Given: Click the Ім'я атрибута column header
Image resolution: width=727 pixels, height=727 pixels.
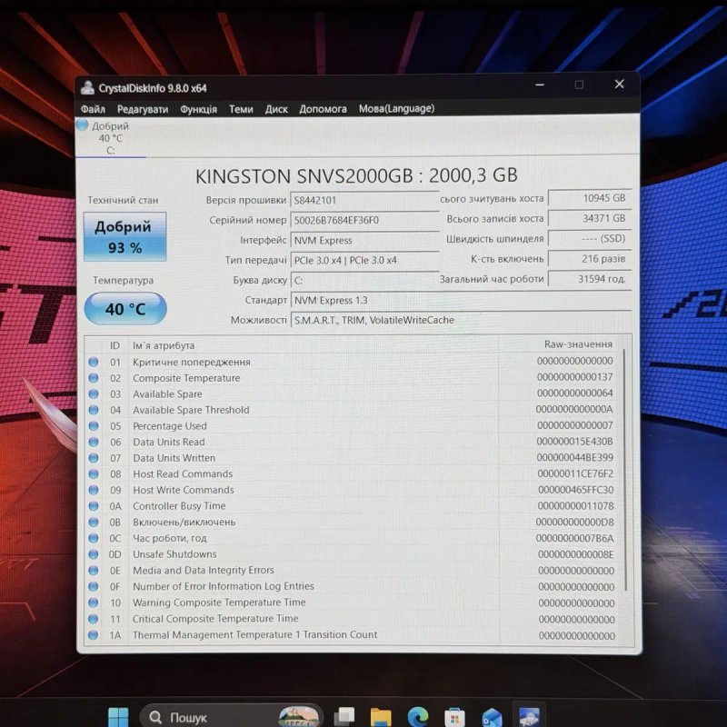Looking at the screenshot, I should (313, 345).
